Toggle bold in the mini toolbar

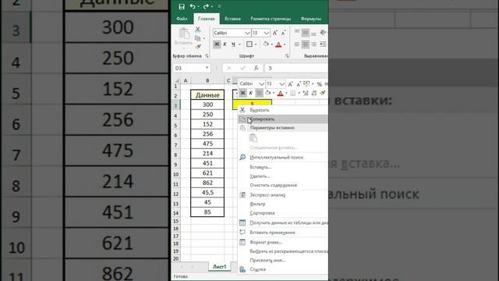(x=242, y=93)
